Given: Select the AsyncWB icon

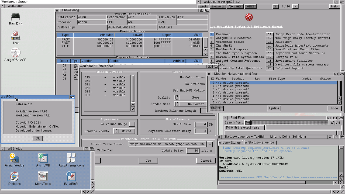Looking at the screenshot, I should (43, 158).
